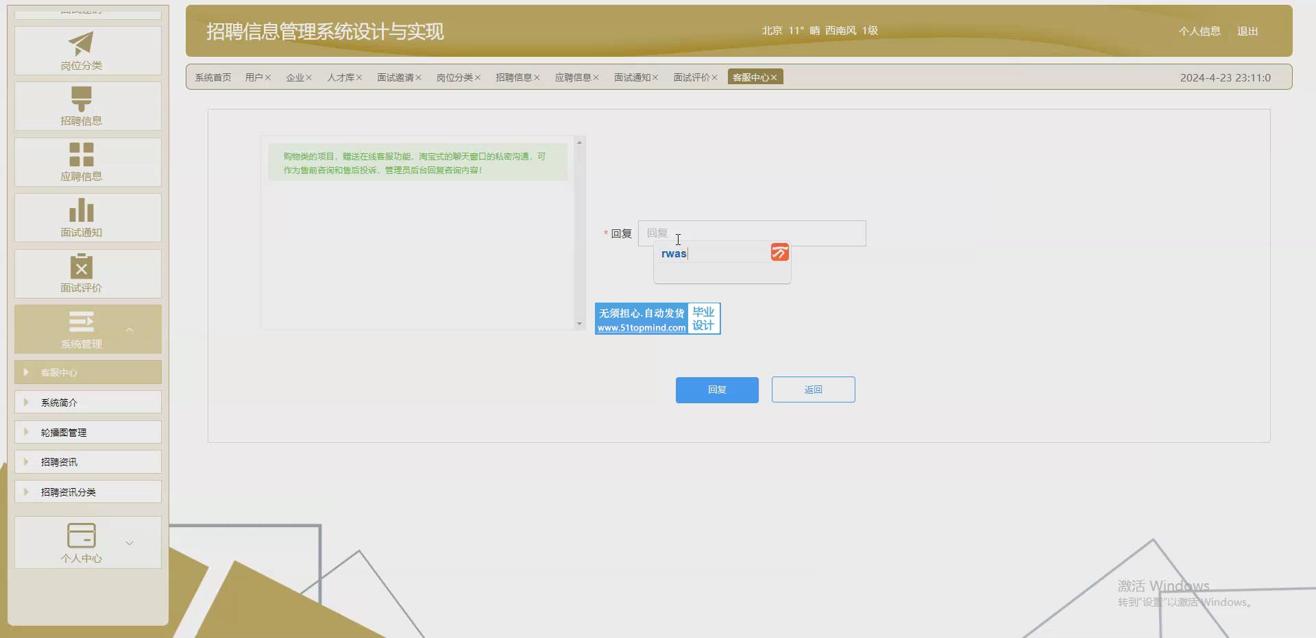Open 招聘信息 via brush icon
The image size is (1316, 638).
[x=81, y=99]
